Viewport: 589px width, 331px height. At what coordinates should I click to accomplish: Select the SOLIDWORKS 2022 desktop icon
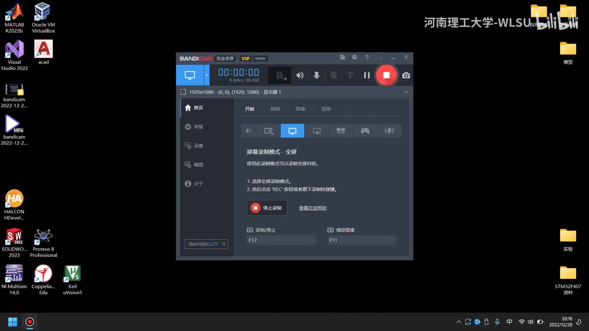[14, 243]
